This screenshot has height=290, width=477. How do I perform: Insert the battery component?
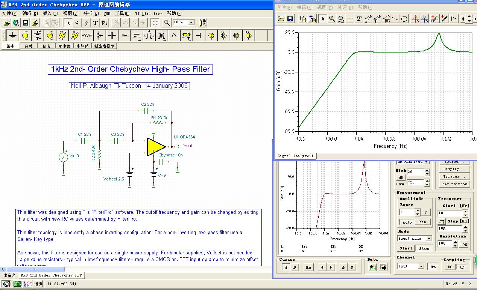click(38, 36)
